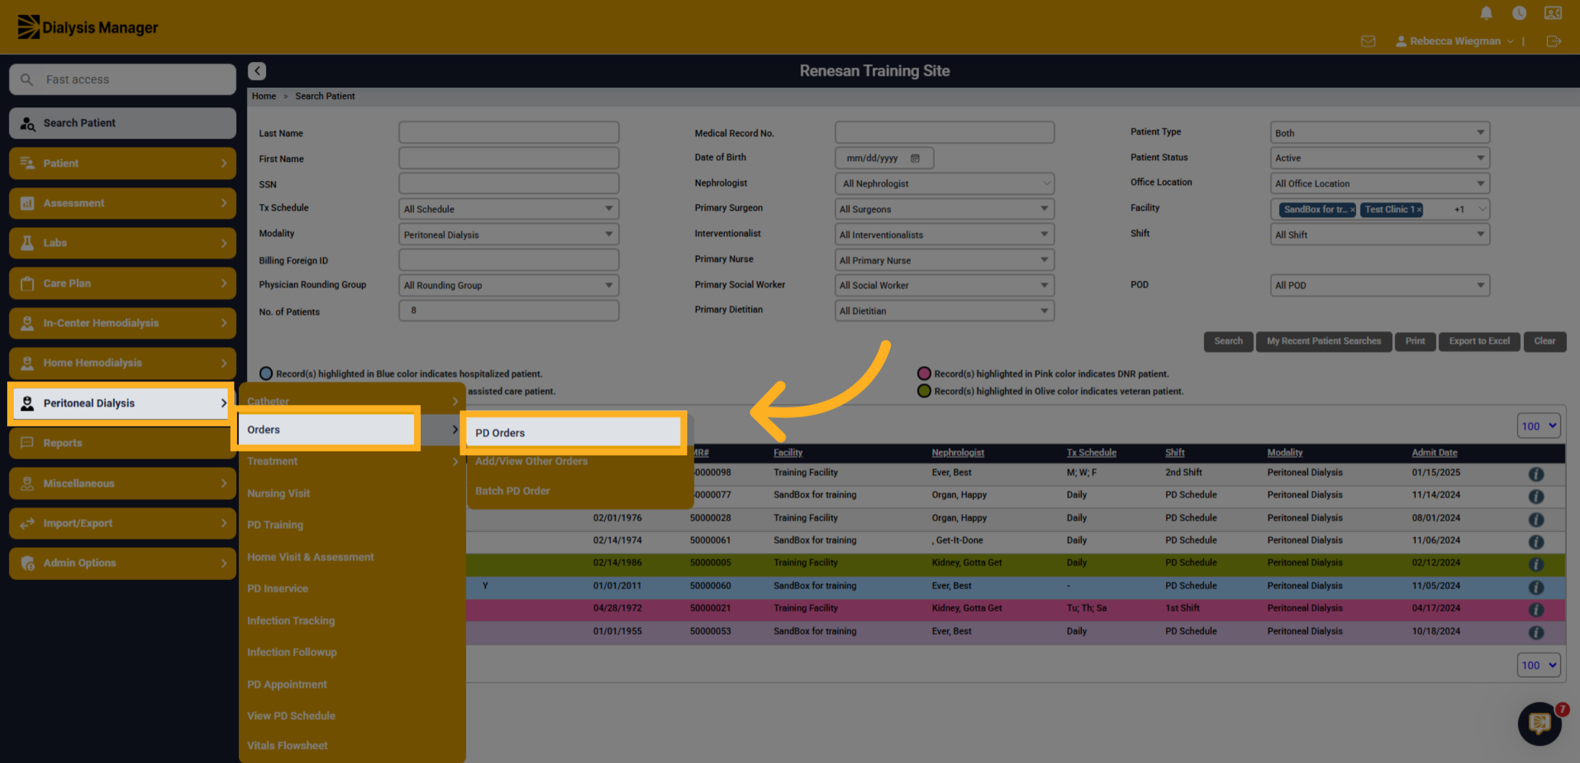Open the chat support bubble
Screen dimensions: 1580x763
tap(1539, 724)
